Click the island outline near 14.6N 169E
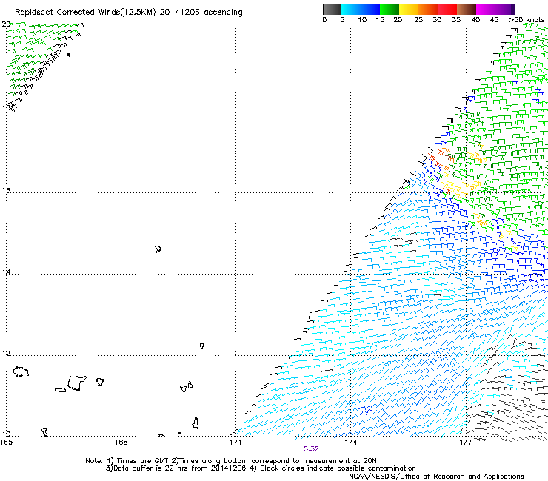The image size is (548, 481). point(158,249)
